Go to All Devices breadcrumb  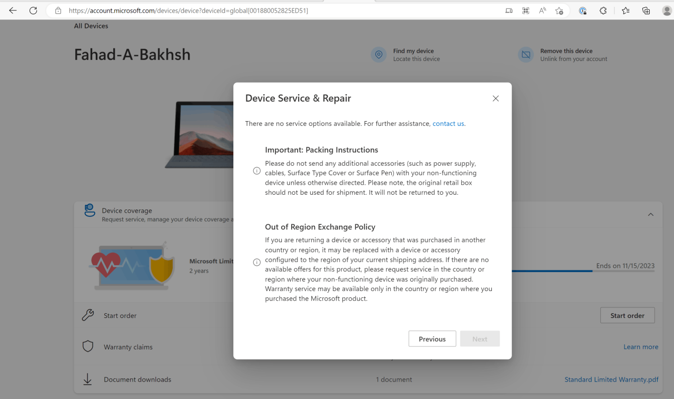(x=91, y=26)
